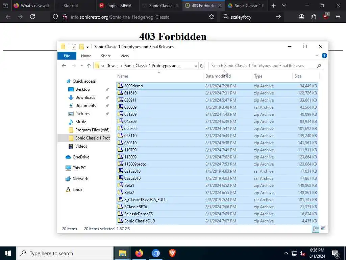Switch to large thumbnails view layout

click(x=323, y=229)
